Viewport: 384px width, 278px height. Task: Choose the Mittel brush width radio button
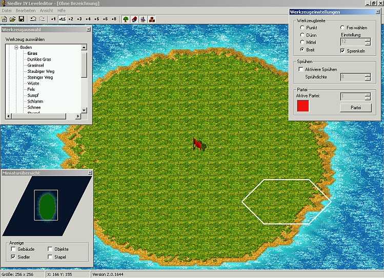click(302, 43)
